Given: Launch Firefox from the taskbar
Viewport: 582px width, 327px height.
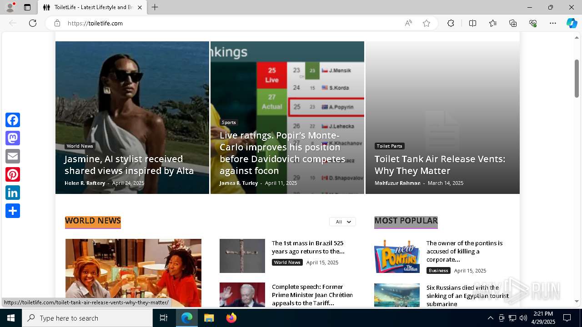Looking at the screenshot, I should [231, 318].
